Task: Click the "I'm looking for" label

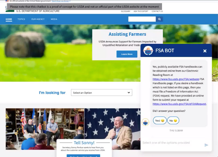Action: (x=52, y=92)
